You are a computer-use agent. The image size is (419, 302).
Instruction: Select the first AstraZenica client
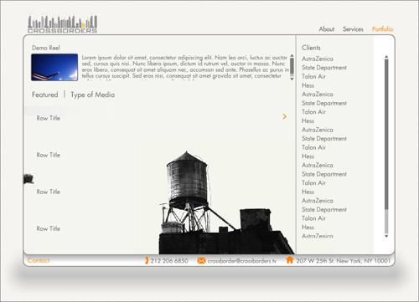click(x=318, y=59)
